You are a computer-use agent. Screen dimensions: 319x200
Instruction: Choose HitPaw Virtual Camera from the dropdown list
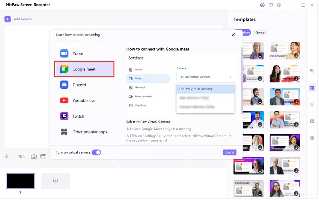coord(206,89)
